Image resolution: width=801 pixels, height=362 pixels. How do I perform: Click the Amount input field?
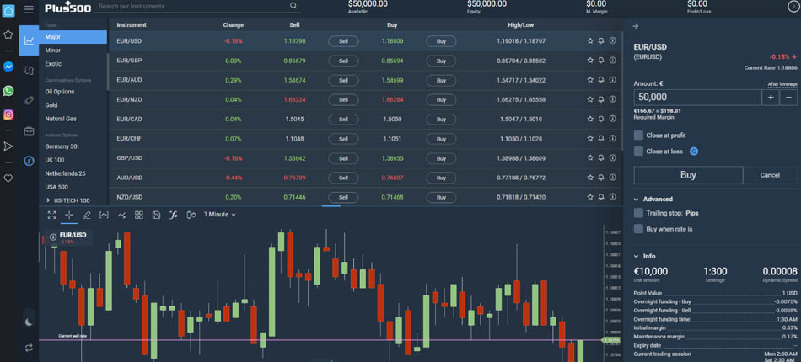pos(696,98)
